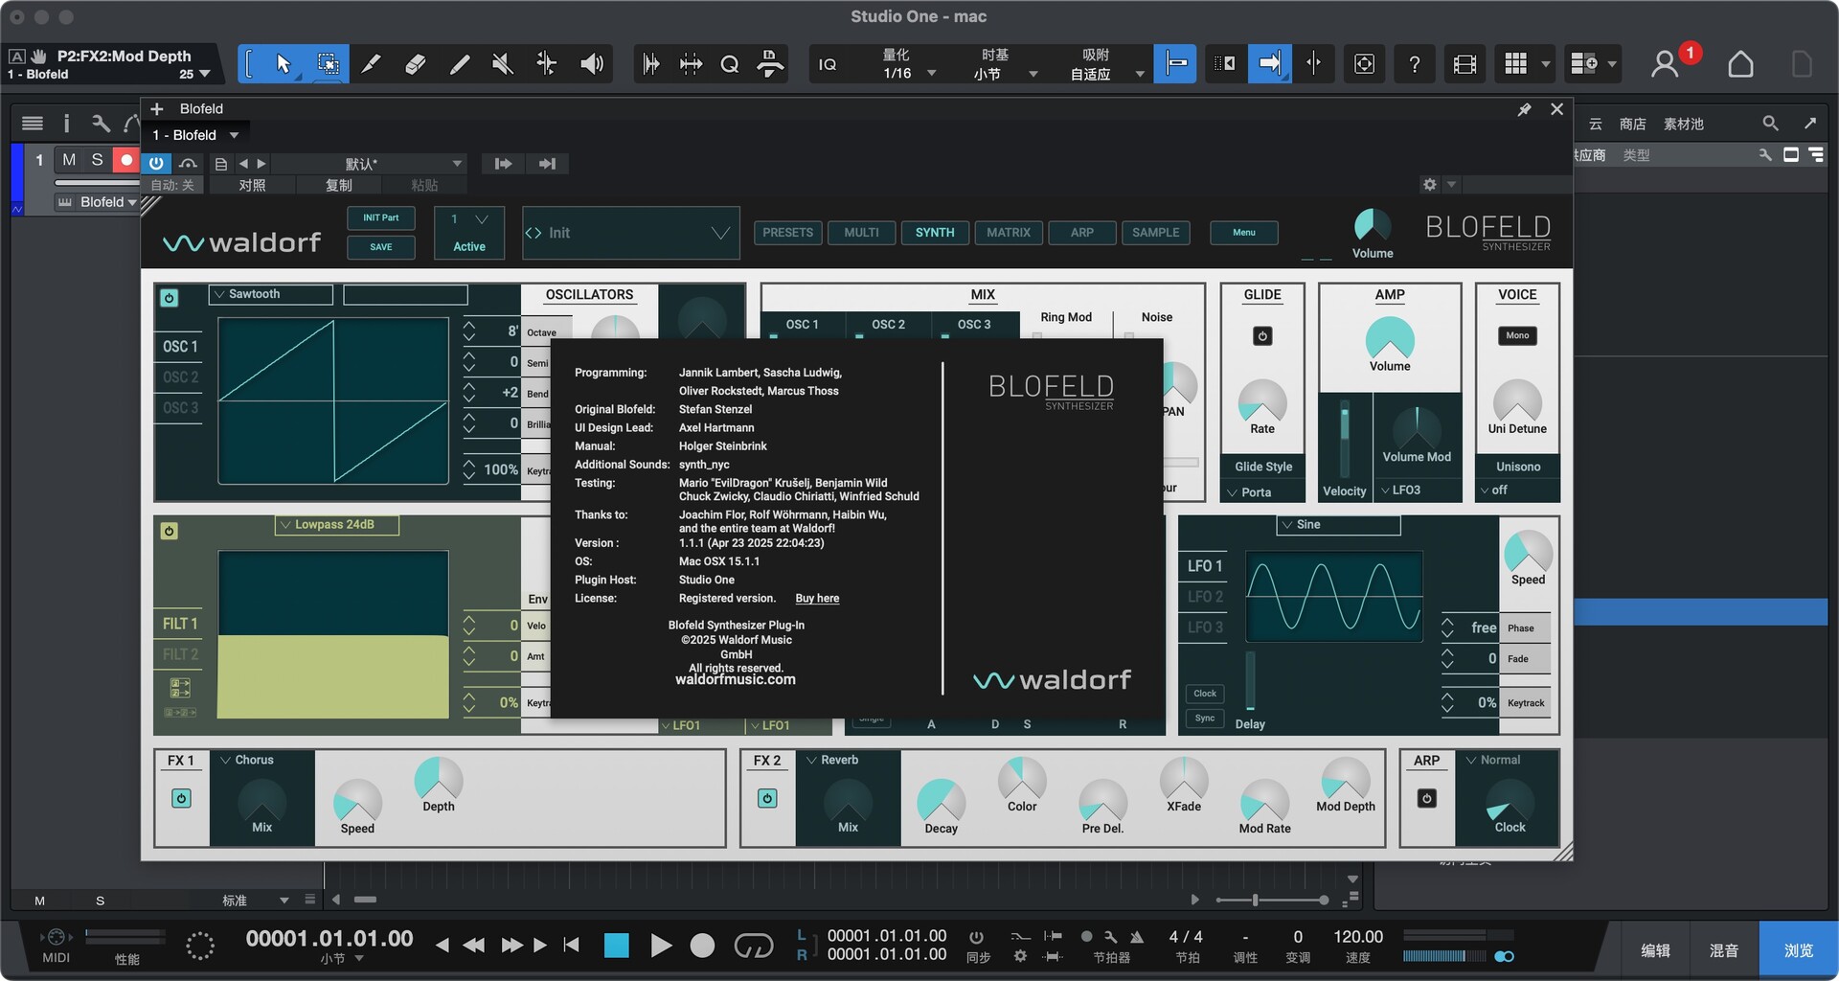Toggle Oscillator 1 power button

point(170,298)
